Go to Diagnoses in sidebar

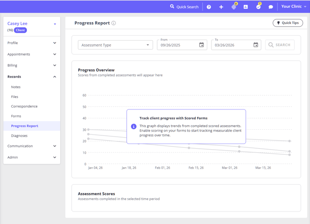[x=19, y=136]
